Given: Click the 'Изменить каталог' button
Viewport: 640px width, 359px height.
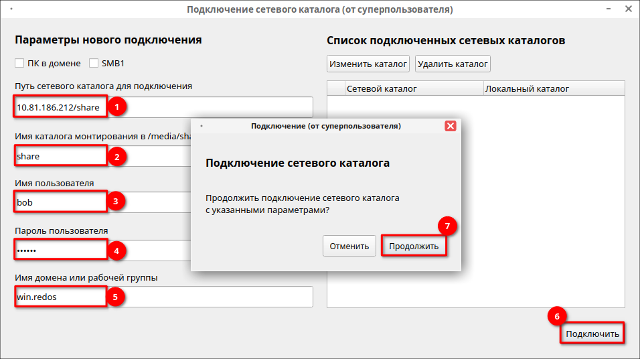Looking at the screenshot, I should coord(368,64).
